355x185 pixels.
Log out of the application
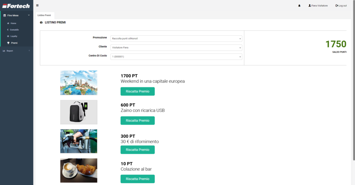pos(341,6)
